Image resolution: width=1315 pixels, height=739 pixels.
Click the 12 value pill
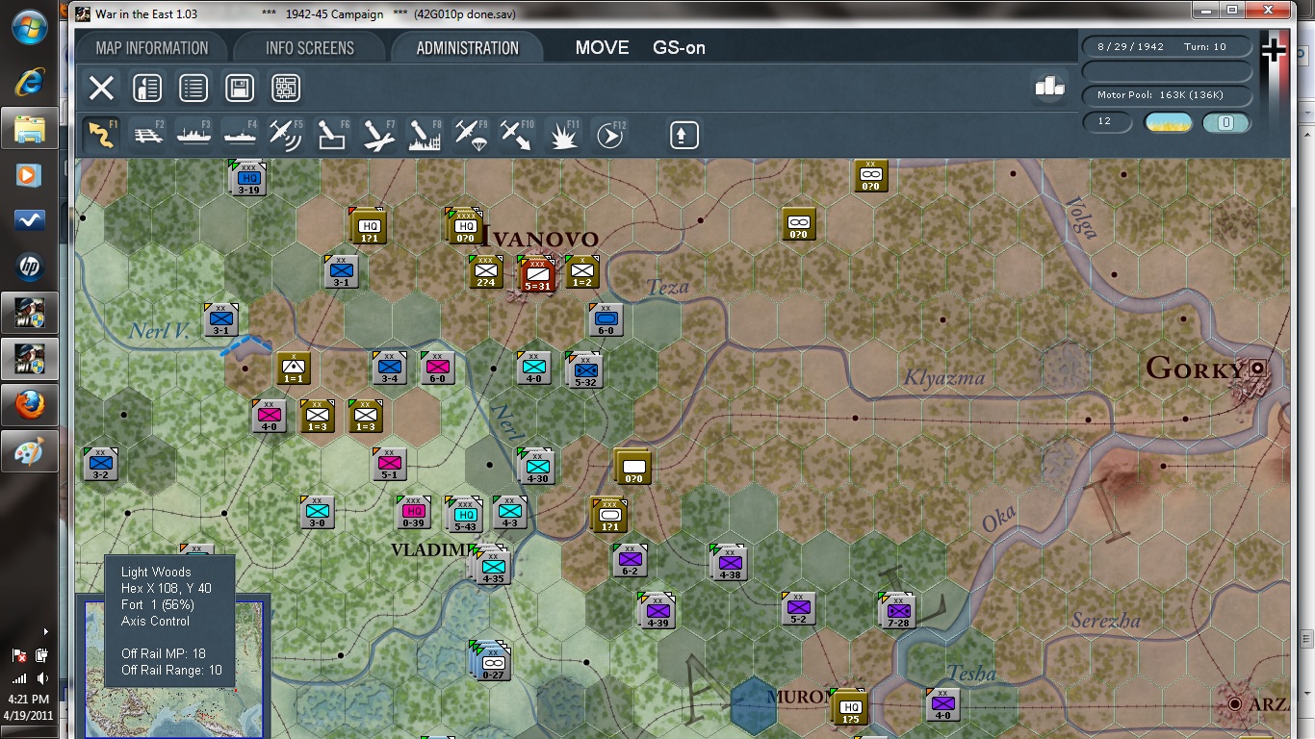click(1105, 122)
